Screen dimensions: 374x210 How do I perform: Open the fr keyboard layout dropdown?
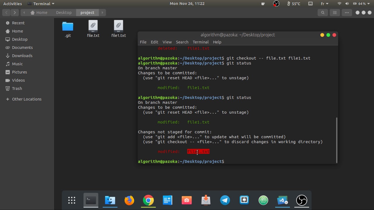tap(325, 4)
